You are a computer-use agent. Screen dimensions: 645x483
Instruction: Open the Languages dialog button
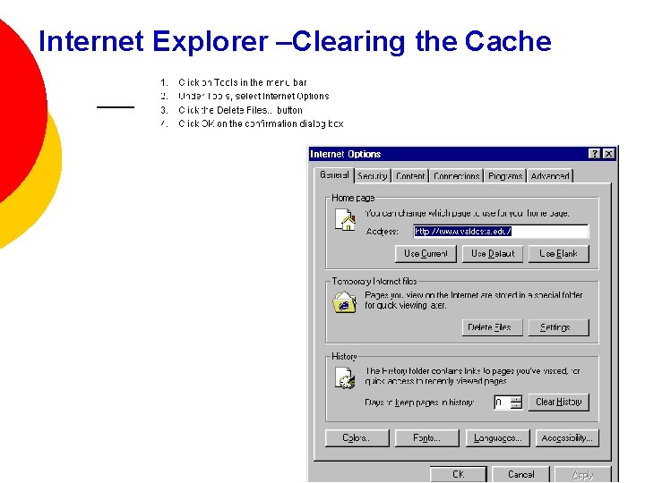tap(498, 437)
